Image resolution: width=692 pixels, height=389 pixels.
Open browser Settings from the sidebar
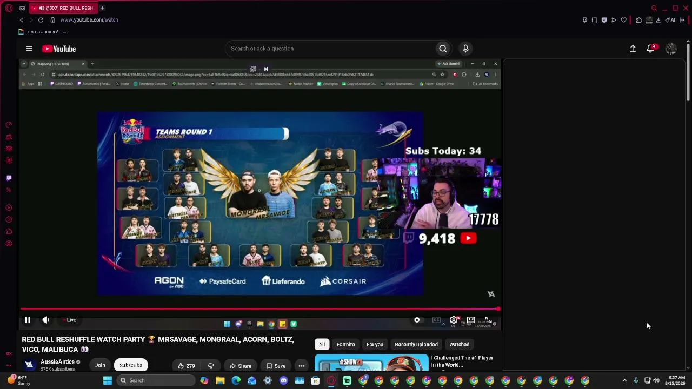[x=9, y=244]
